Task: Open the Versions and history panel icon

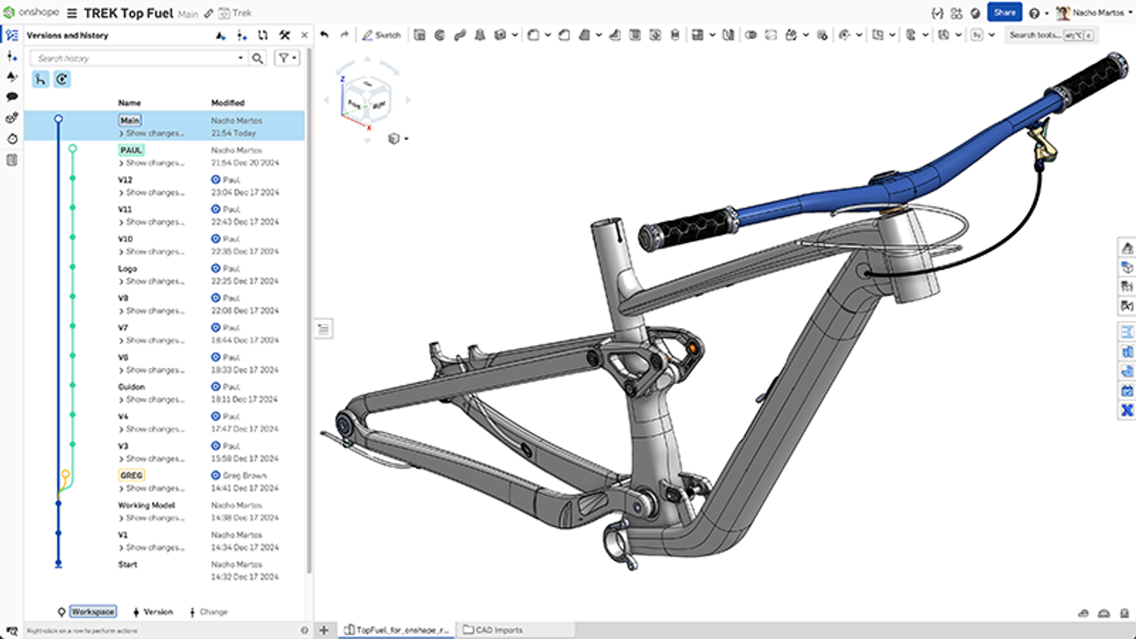Action: [x=11, y=33]
